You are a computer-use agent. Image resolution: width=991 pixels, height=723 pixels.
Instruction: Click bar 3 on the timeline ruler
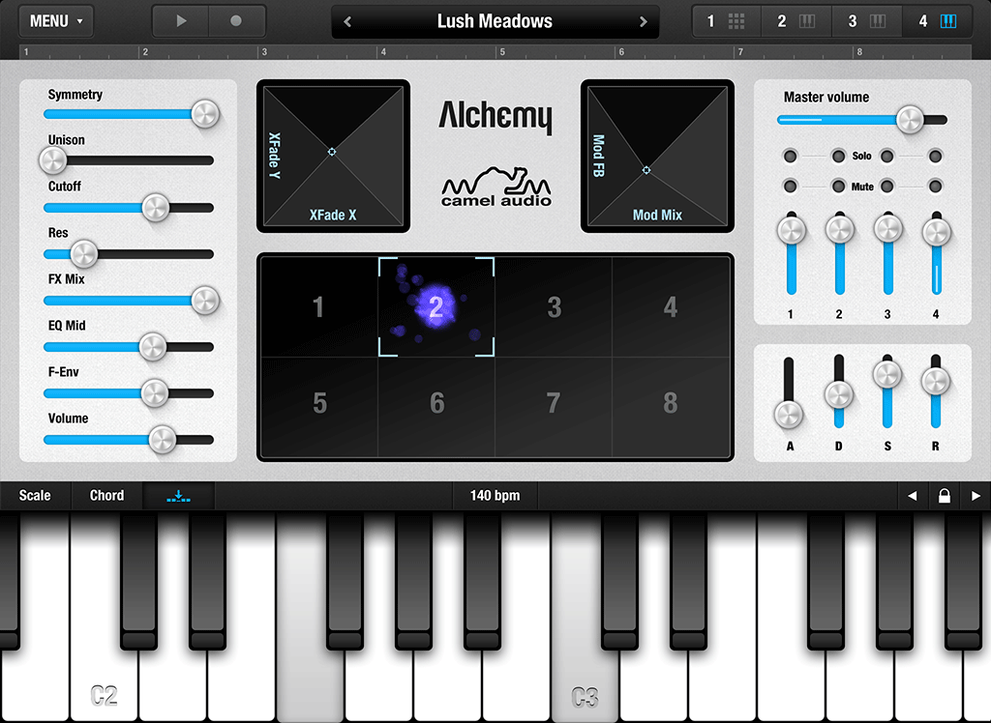[264, 52]
